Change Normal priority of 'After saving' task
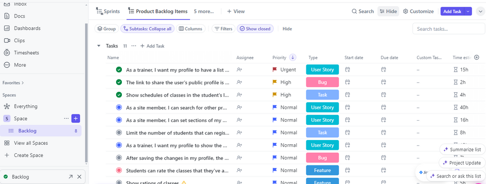Image resolution: width=486 pixels, height=184 pixels. pyautogui.click(x=284, y=158)
